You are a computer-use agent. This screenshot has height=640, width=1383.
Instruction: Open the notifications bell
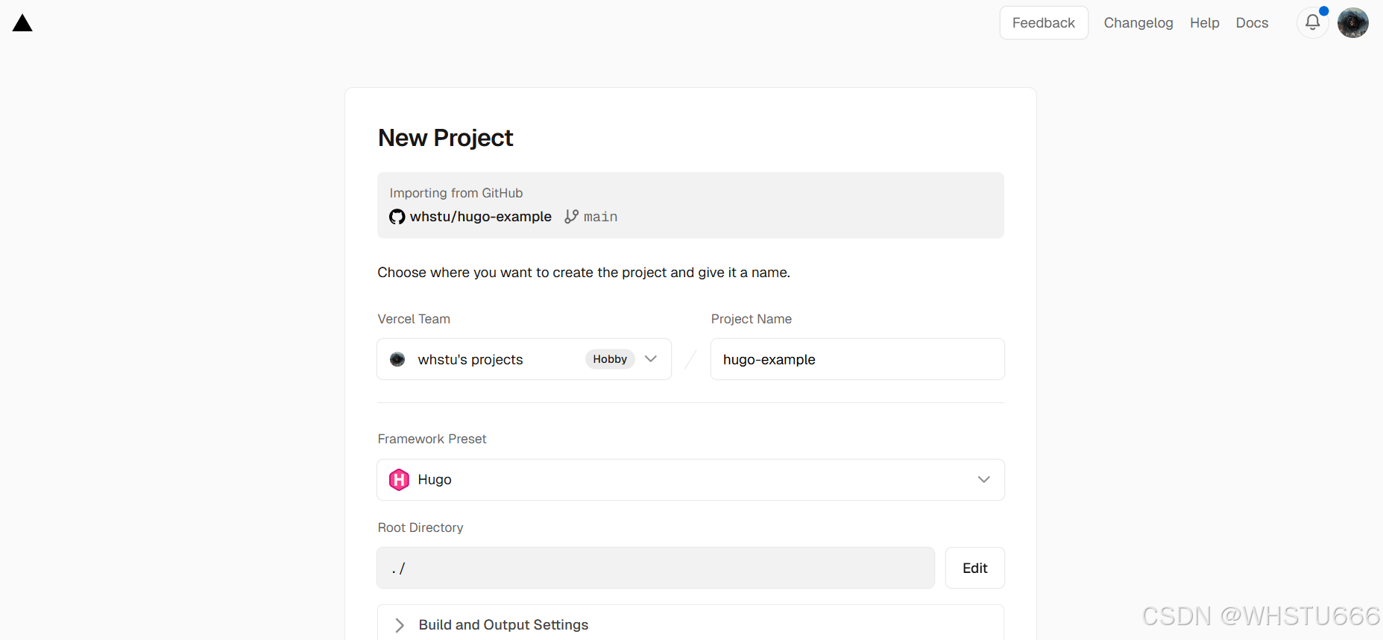[x=1313, y=23]
